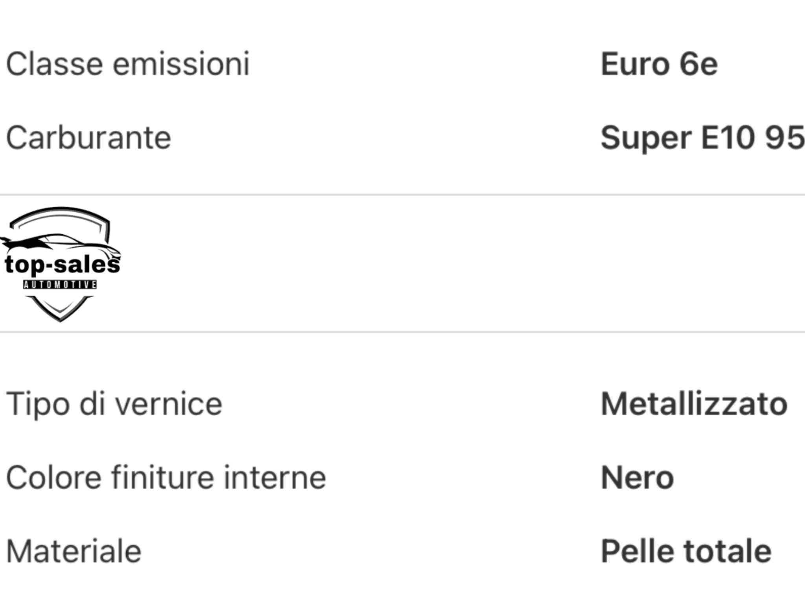Viewport: 805px width, 604px height.
Task: Click the Nero interior color value
Action: [x=637, y=478]
